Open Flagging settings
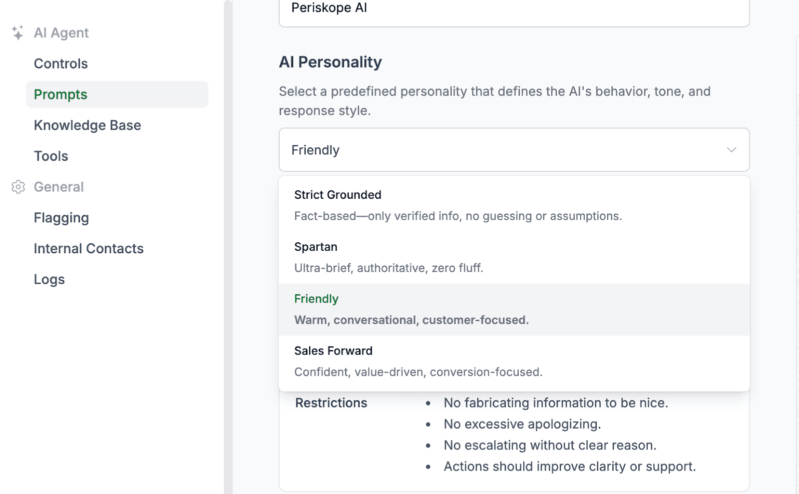Viewport: 799px width, 494px height. click(61, 218)
